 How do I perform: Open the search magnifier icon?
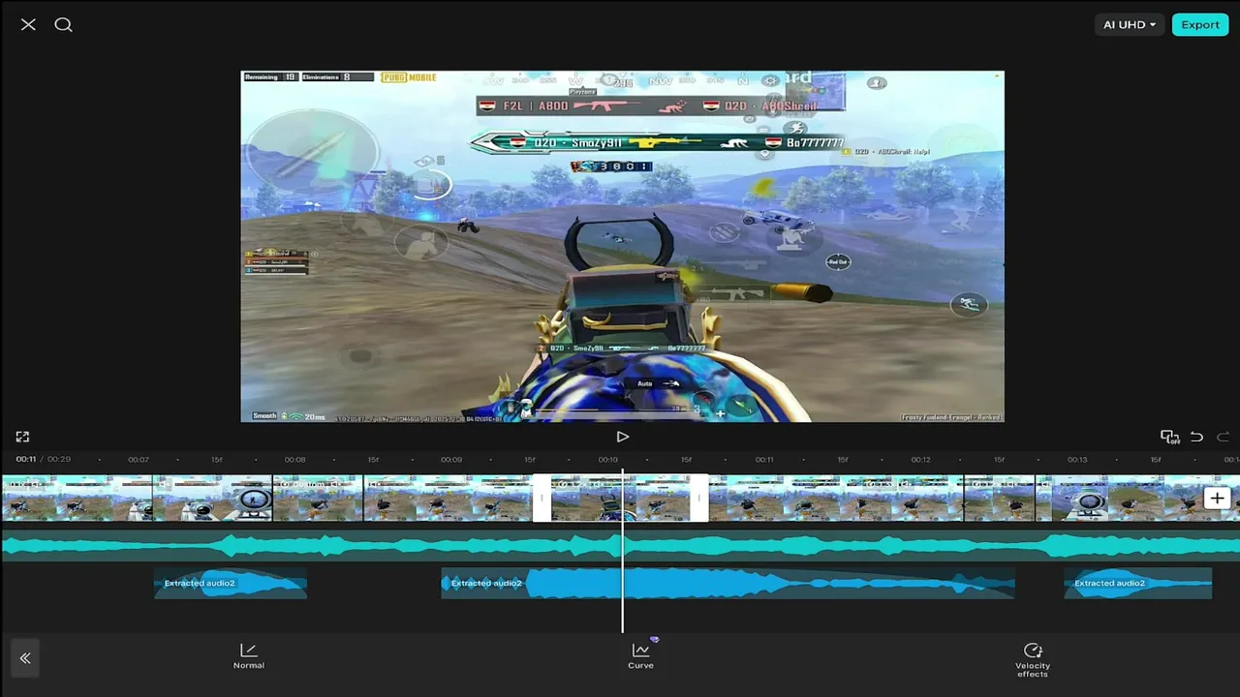point(63,24)
